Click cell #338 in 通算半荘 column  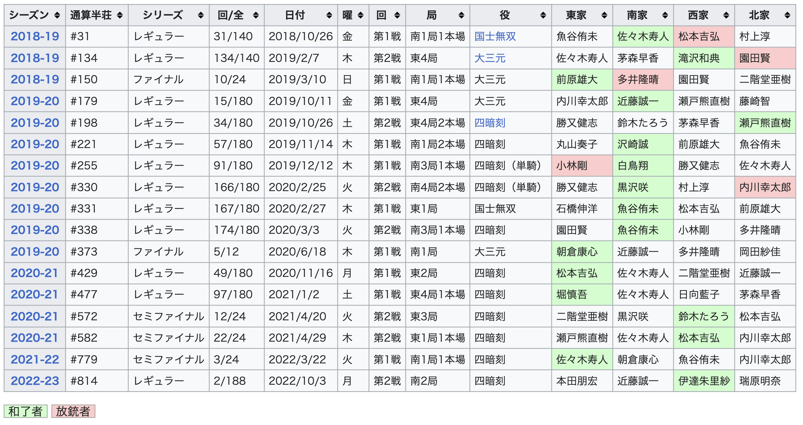97,230
